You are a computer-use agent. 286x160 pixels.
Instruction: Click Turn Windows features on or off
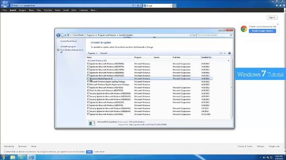point(71,51)
